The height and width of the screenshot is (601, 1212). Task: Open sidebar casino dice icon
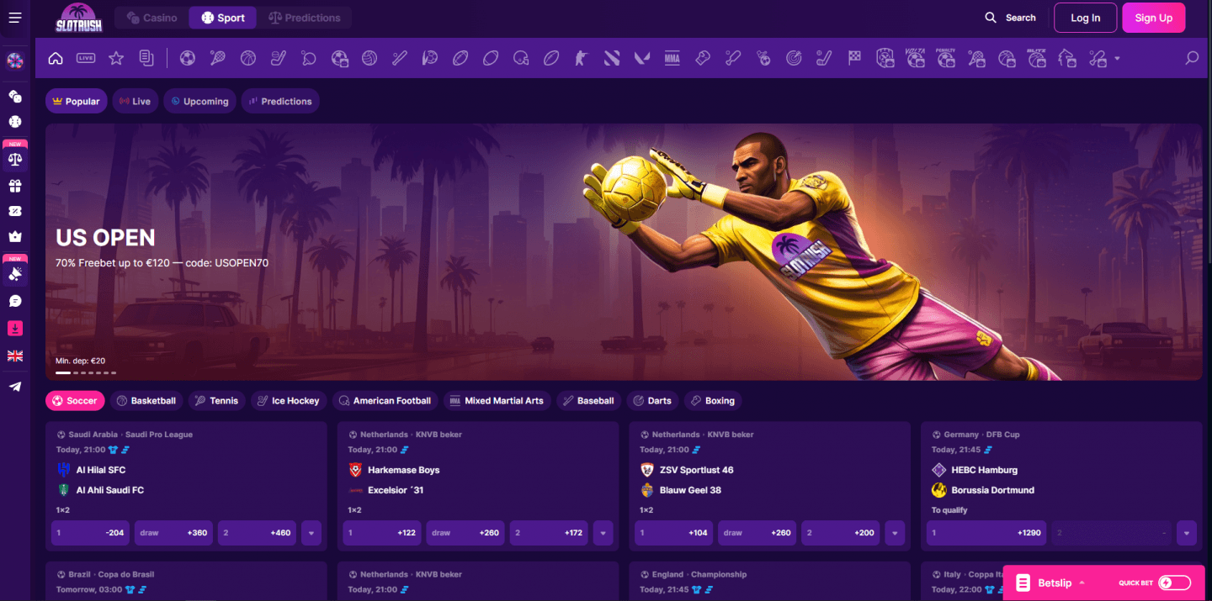click(15, 96)
